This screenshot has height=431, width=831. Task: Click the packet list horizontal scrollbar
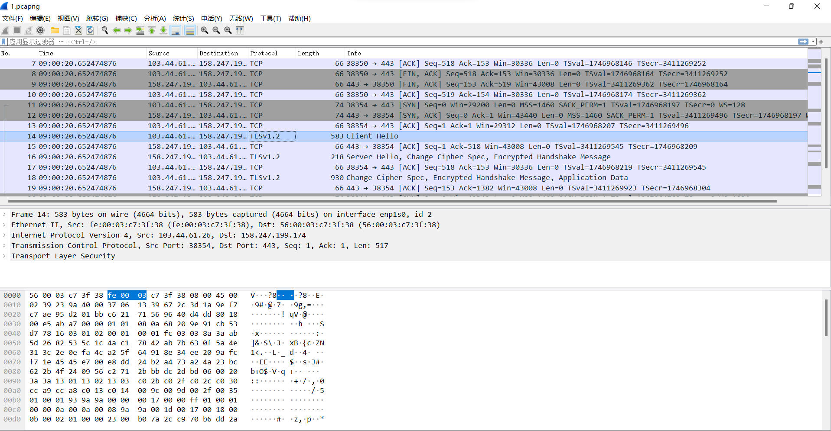click(392, 201)
